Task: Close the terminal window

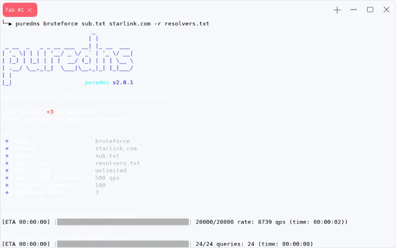Action: 386,10
